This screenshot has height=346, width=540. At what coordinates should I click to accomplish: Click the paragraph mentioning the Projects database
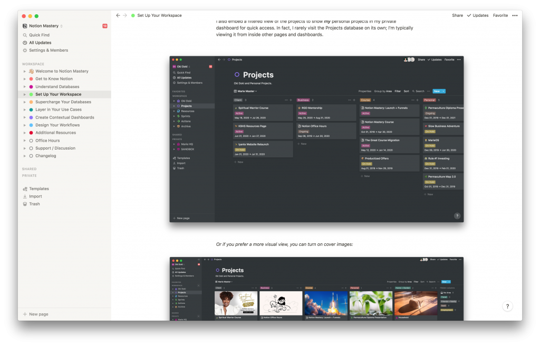pyautogui.click(x=314, y=28)
